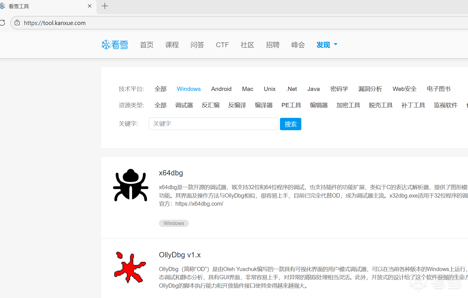Filter platform by 密码学

(339, 89)
